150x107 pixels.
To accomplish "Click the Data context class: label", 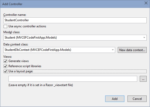I will click(x=16, y=44).
